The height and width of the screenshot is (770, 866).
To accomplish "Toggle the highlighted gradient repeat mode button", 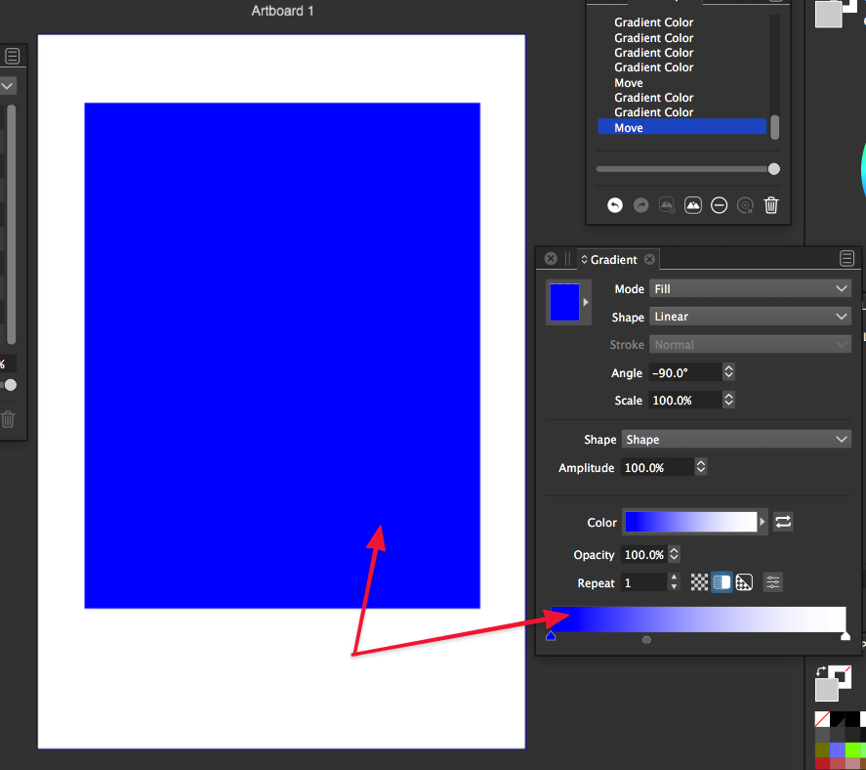I will point(722,582).
